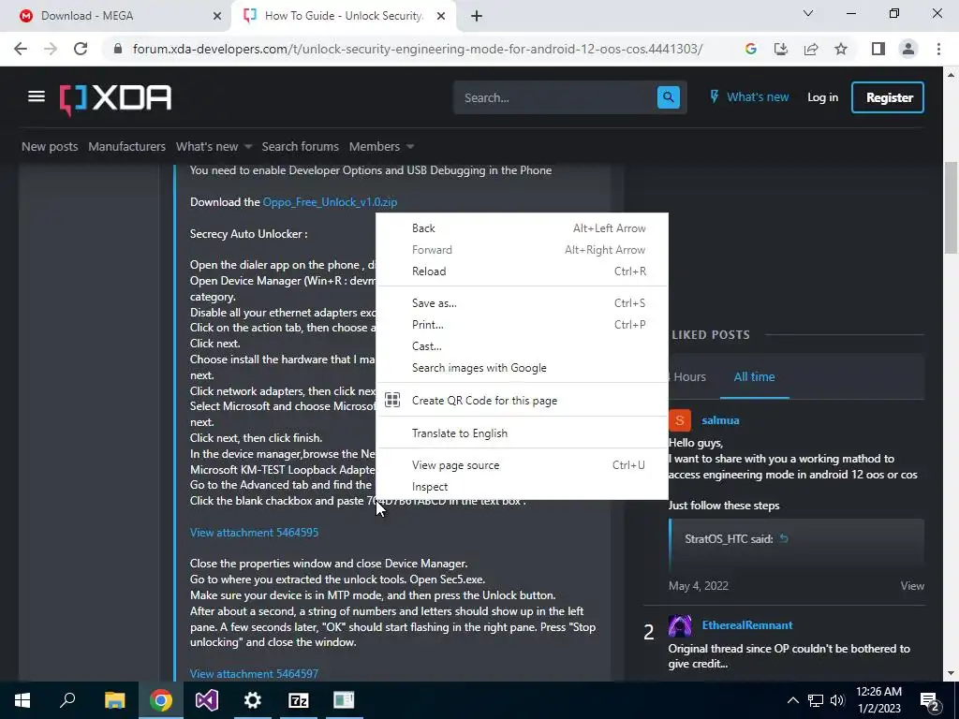This screenshot has height=719, width=959.
Task: Select Search images with Google
Action: pyautogui.click(x=522, y=367)
